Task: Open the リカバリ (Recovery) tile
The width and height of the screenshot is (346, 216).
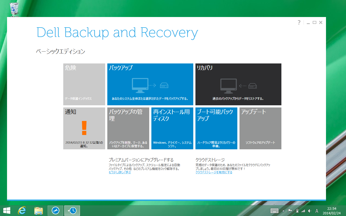Action: tap(238, 84)
